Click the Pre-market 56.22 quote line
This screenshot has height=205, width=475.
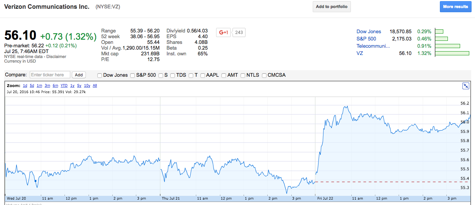click(40, 45)
